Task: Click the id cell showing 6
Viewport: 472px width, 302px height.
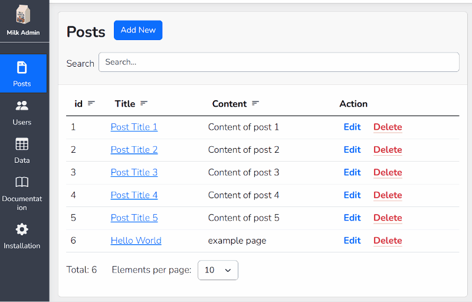Action: (73, 241)
